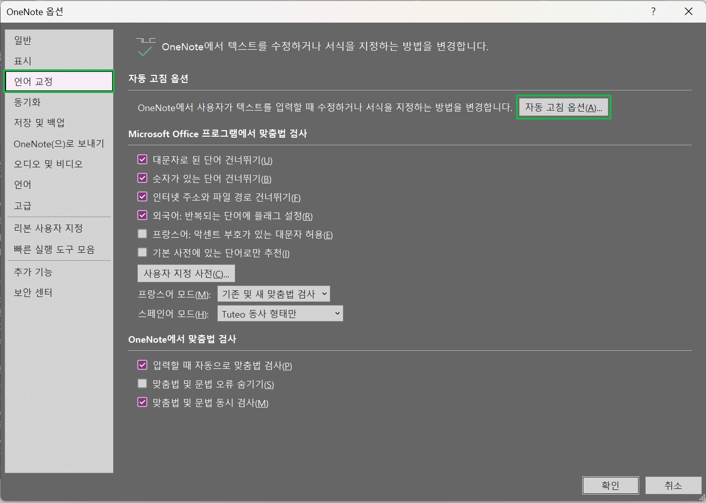The image size is (706, 503).
Task: Open 리본 사용자 지정 category
Action: click(59, 228)
